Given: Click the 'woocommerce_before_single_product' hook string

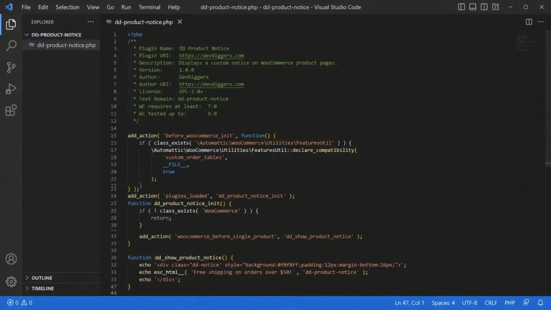Looking at the screenshot, I should (226, 236).
